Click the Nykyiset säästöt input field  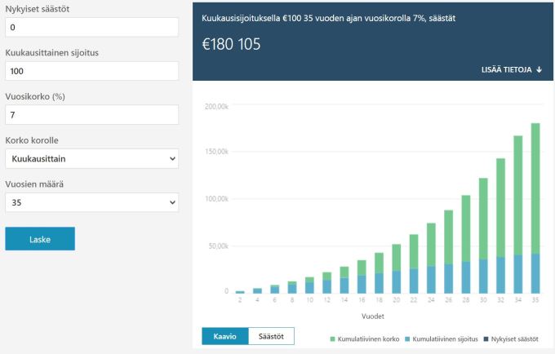(x=91, y=27)
